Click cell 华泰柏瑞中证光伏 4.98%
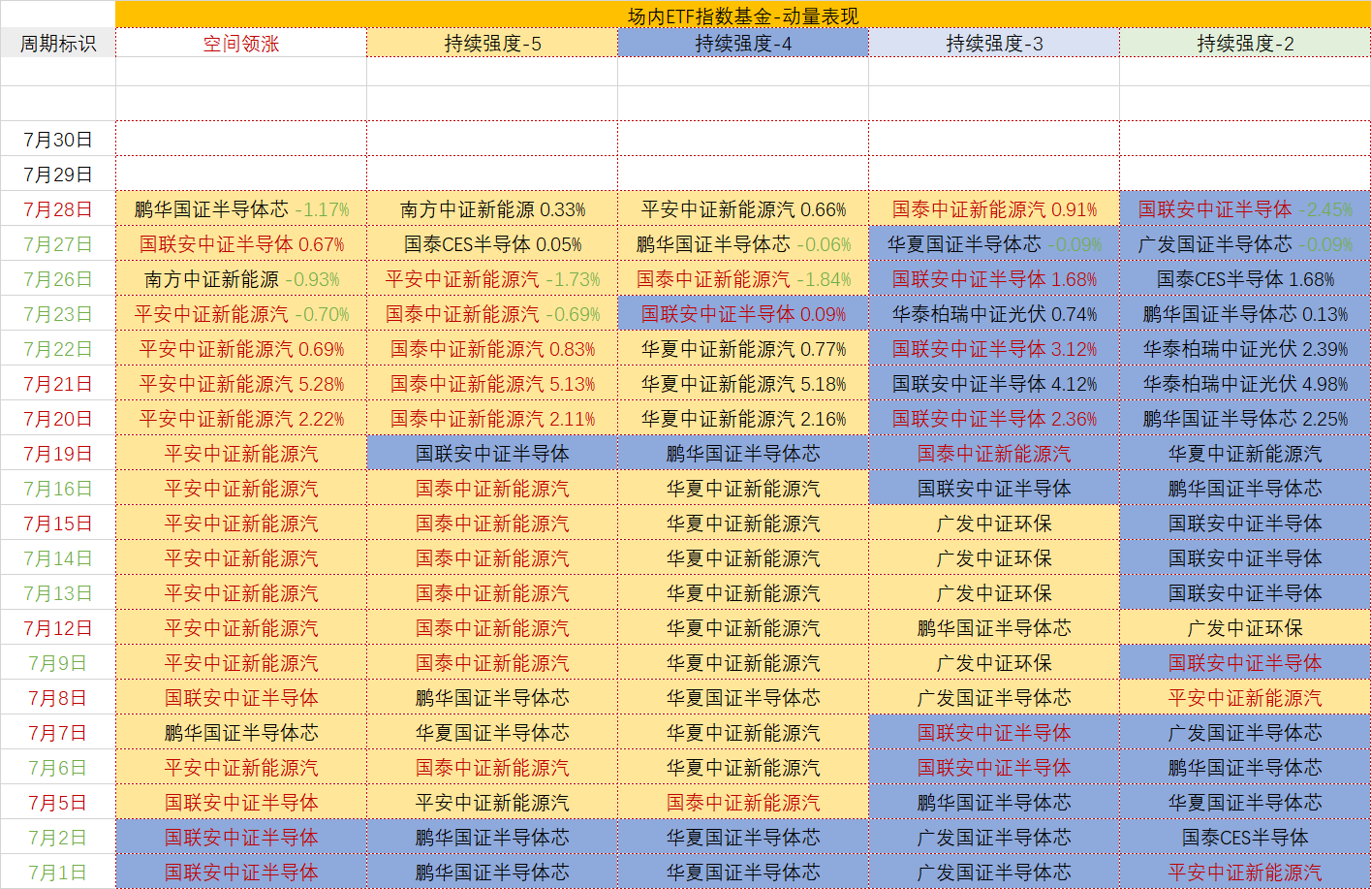 (1245, 384)
